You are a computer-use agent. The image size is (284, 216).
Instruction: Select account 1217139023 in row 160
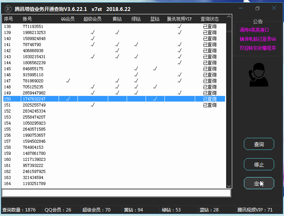[x=34, y=159]
